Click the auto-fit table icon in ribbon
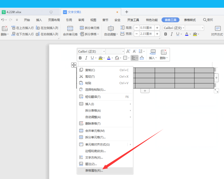Viewport: 224px width, 179px height. click(111, 29)
